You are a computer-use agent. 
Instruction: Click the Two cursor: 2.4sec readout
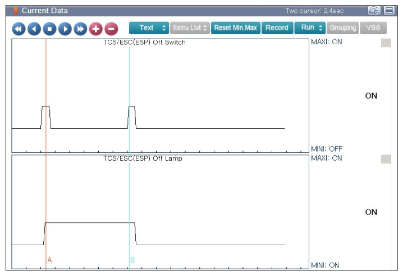314,11
